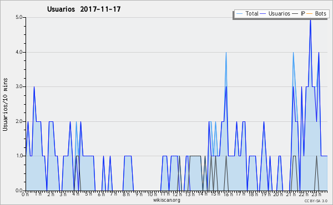Click the 'Total' legend entry
Screen dimensions: 333x205
pos(247,13)
